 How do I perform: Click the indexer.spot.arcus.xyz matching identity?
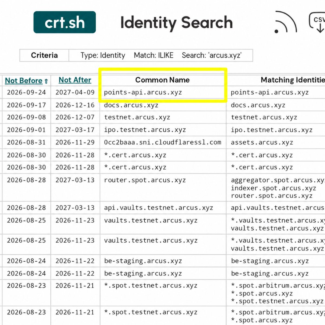274,188
